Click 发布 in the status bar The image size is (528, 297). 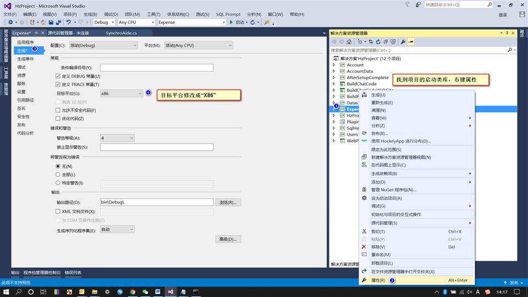514,283
